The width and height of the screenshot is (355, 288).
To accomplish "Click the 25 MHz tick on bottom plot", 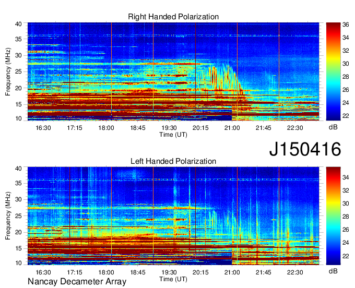I will coord(18,216).
